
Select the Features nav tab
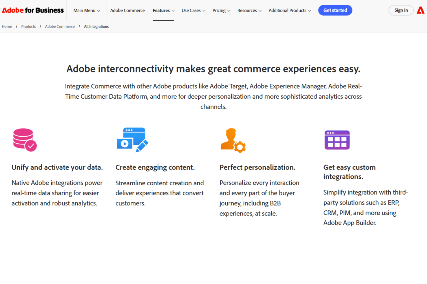click(x=163, y=10)
